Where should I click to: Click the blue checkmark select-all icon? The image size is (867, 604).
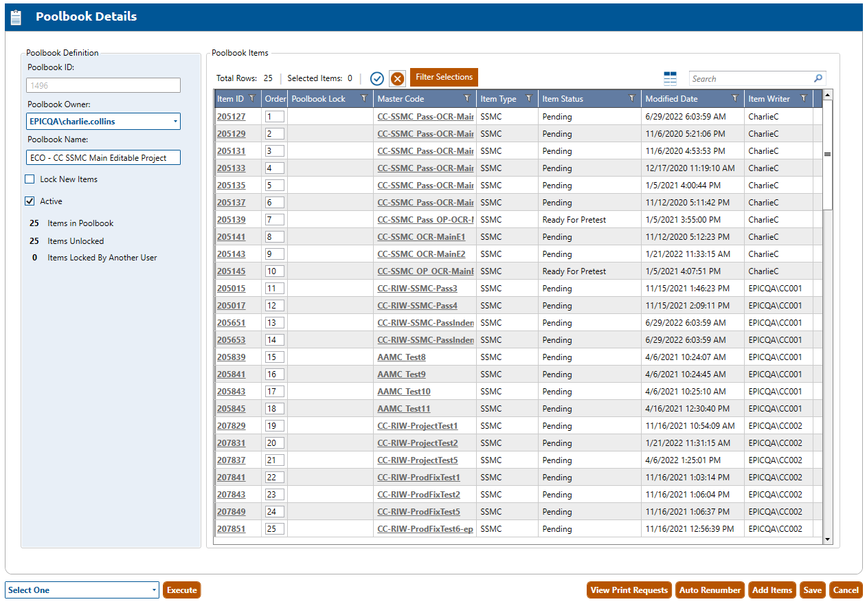click(376, 78)
